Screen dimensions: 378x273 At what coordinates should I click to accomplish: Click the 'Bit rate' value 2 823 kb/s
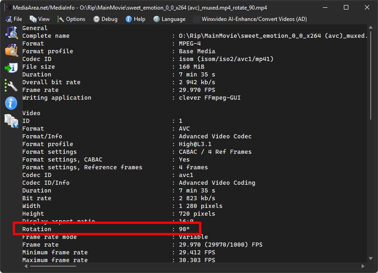click(197, 198)
